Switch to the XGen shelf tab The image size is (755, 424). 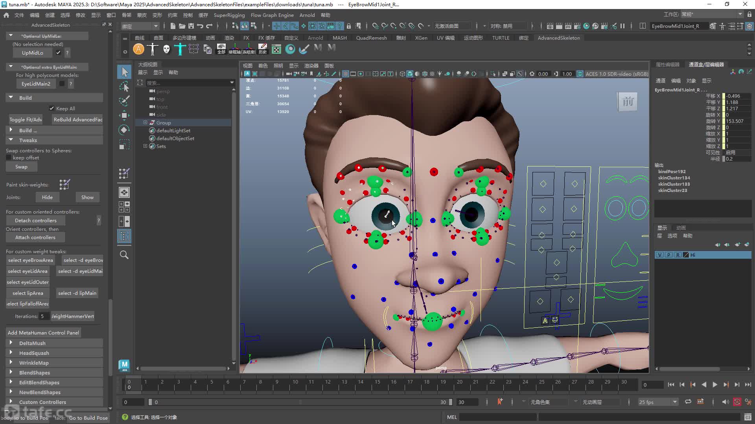pos(421,38)
